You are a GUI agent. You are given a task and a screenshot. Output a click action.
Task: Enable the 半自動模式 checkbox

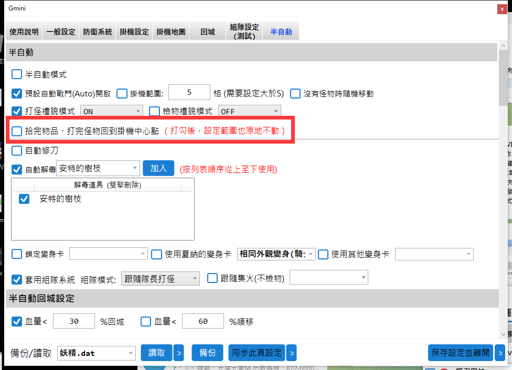pyautogui.click(x=17, y=74)
